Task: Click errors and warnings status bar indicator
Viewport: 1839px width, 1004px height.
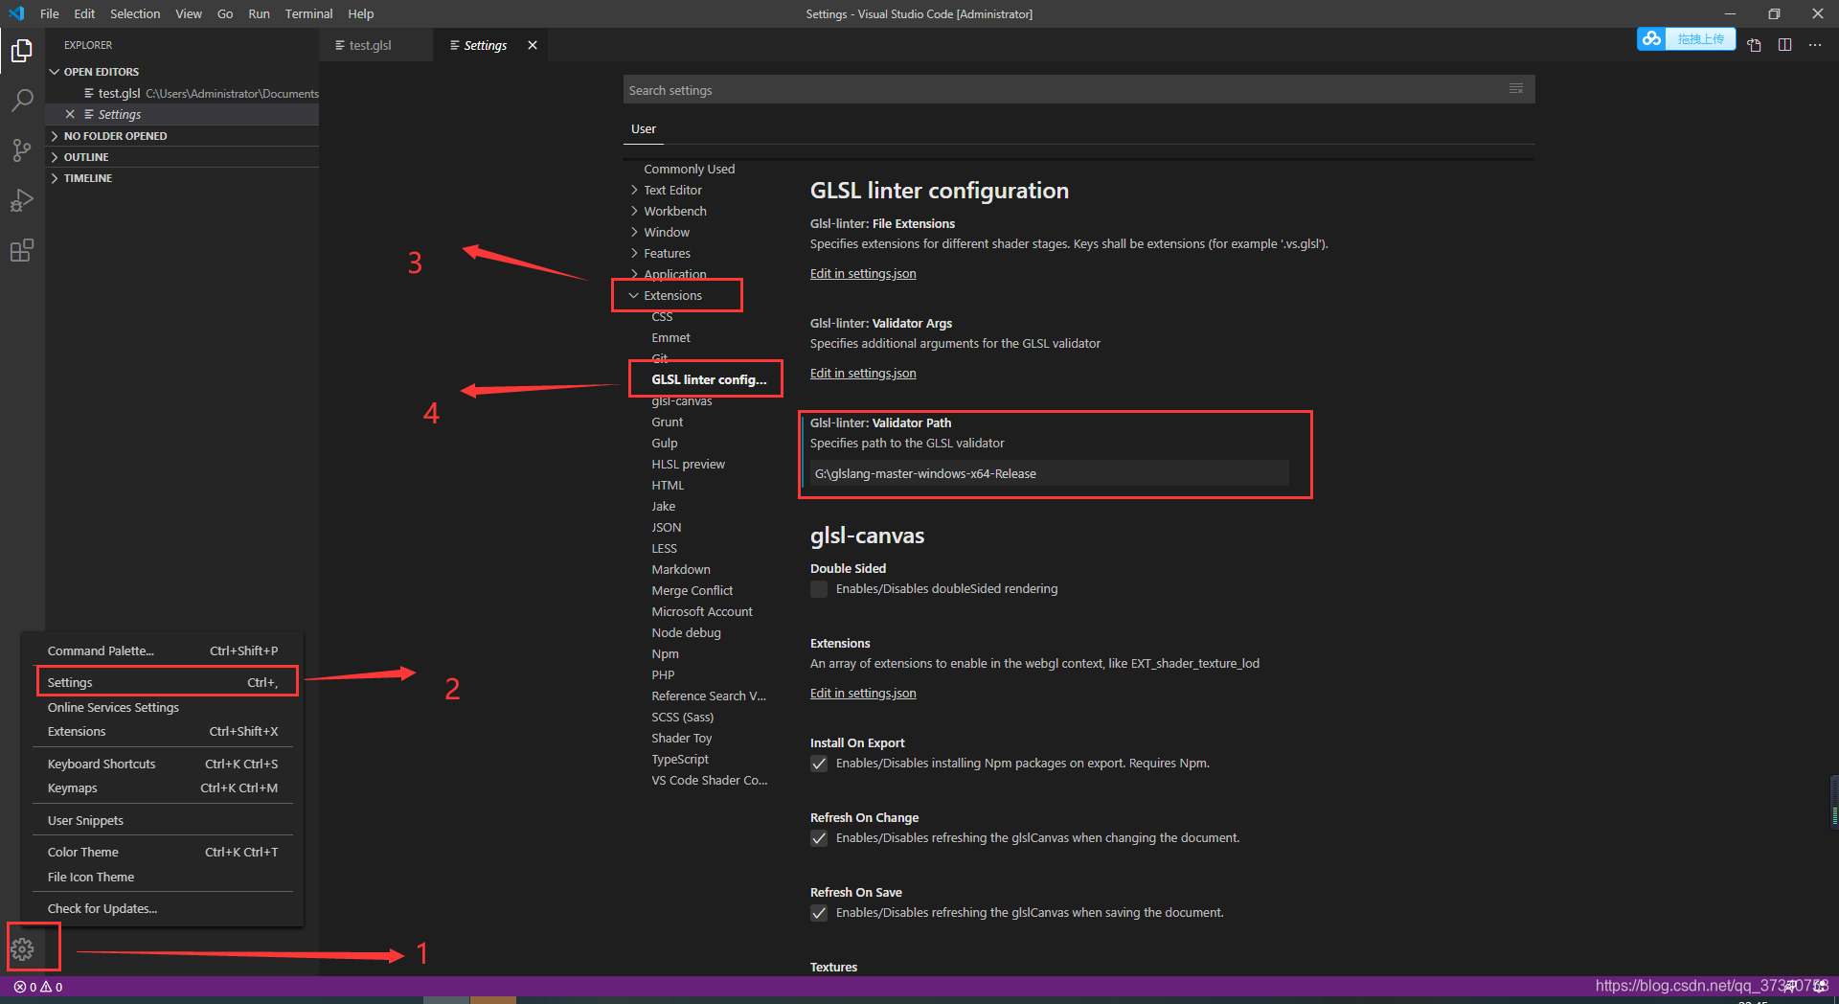Action: (38, 986)
